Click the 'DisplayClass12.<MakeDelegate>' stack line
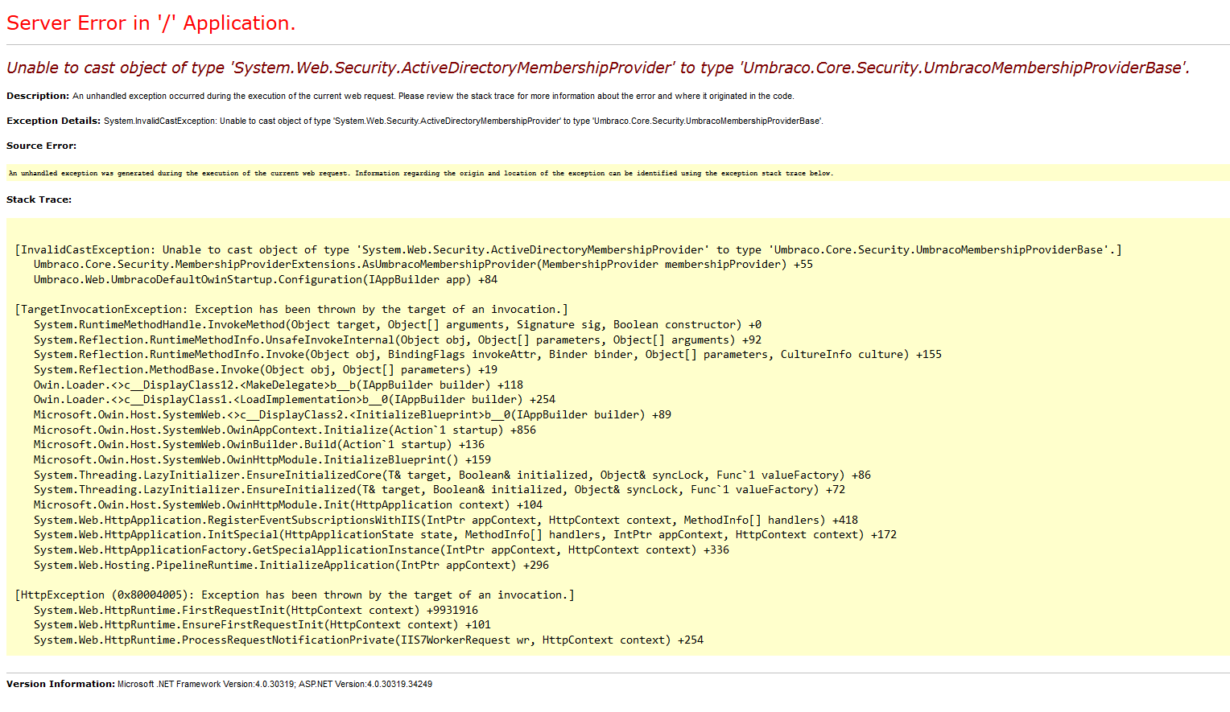This screenshot has width=1230, height=712. [279, 385]
